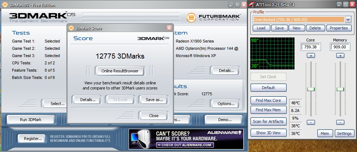Open the Mem button in ATITool
Viewport: 357px width, 152px height.
tap(325, 133)
